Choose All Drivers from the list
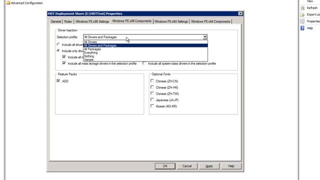The height and width of the screenshot is (180, 320). 145,42
